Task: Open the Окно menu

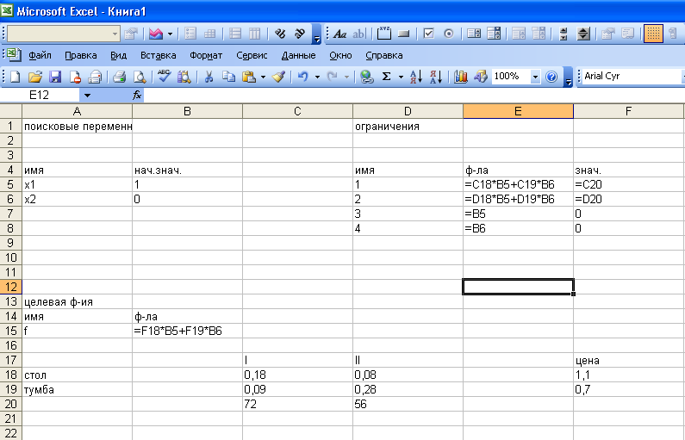Action: tap(340, 55)
